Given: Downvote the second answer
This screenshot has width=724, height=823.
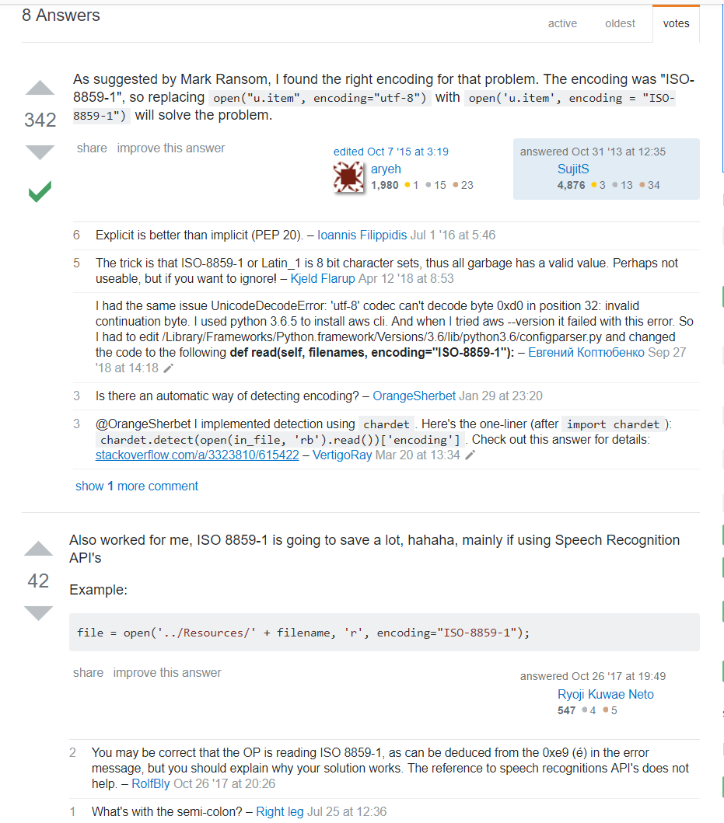Looking at the screenshot, I should pos(40,614).
